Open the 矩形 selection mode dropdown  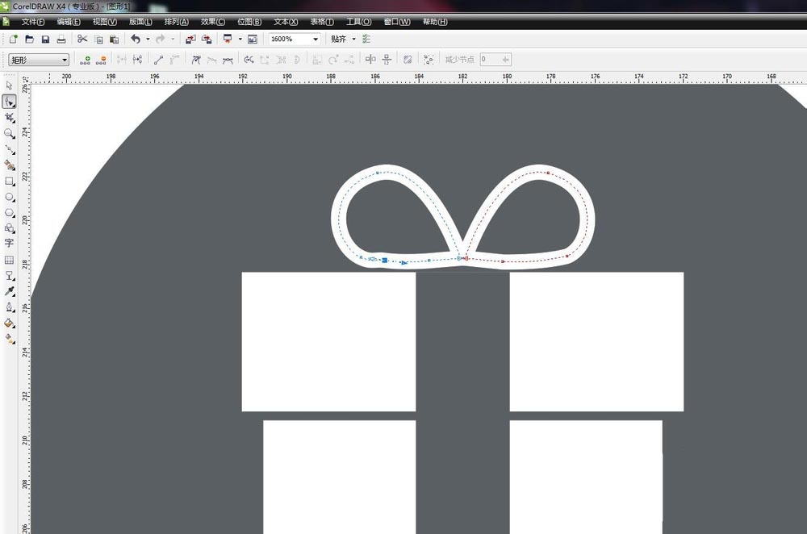[39, 60]
